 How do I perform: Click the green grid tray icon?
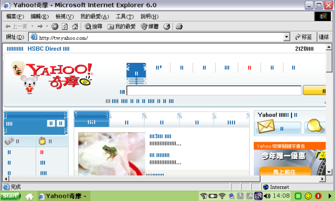click(298, 196)
